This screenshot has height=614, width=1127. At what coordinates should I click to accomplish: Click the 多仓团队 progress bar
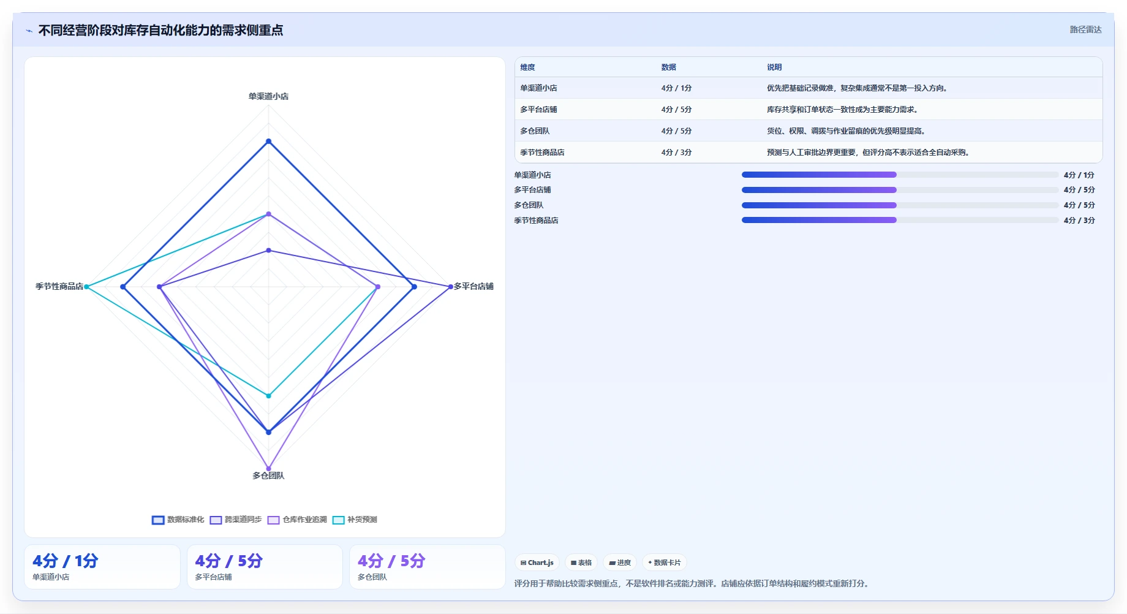pyautogui.click(x=900, y=205)
